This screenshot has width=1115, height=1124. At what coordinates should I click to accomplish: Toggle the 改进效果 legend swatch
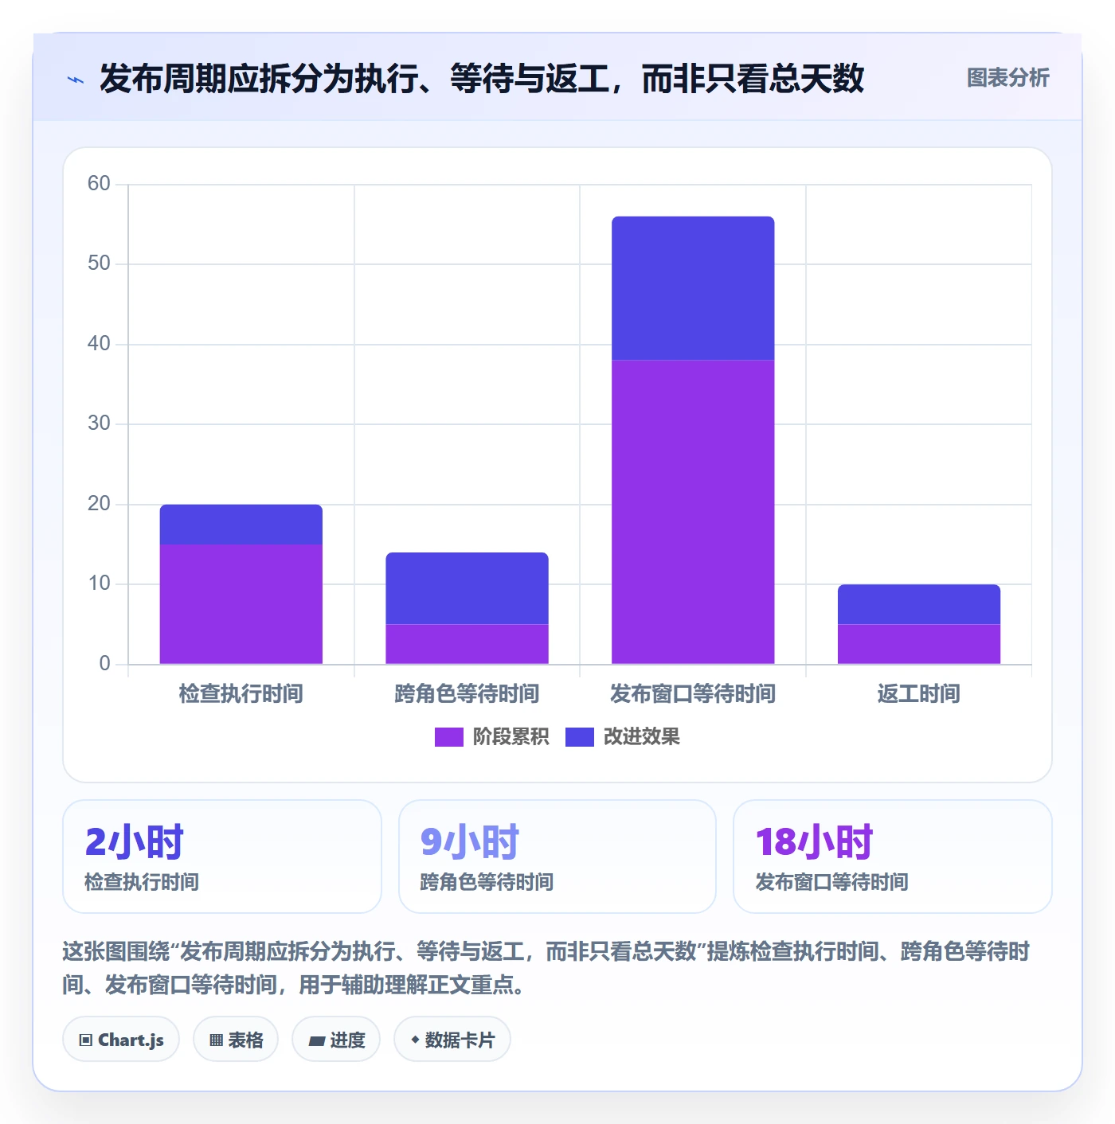(580, 737)
